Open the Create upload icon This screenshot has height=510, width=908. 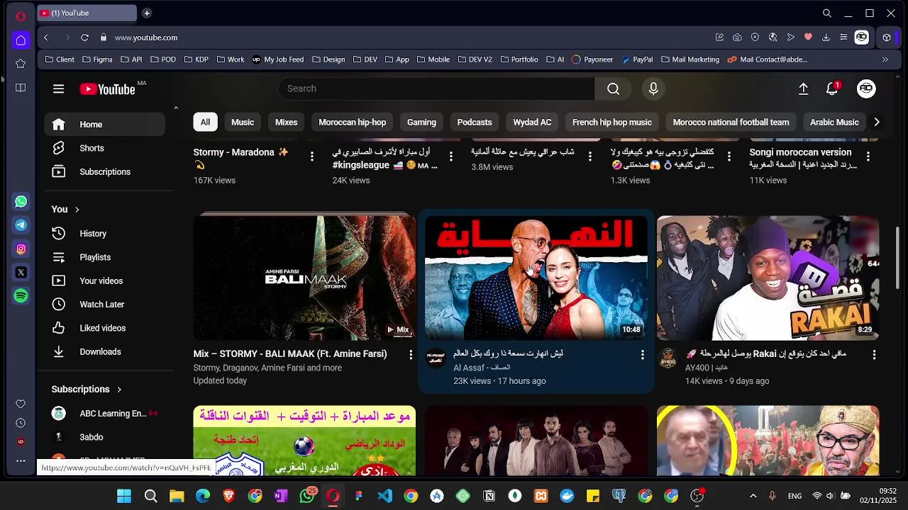tap(803, 89)
